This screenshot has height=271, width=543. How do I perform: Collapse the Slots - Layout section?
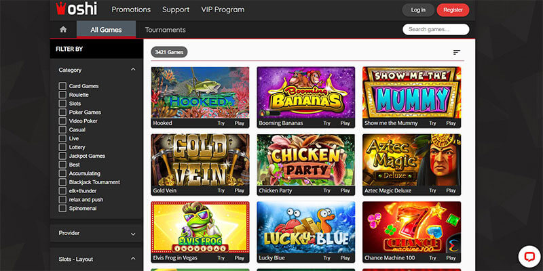(133, 259)
